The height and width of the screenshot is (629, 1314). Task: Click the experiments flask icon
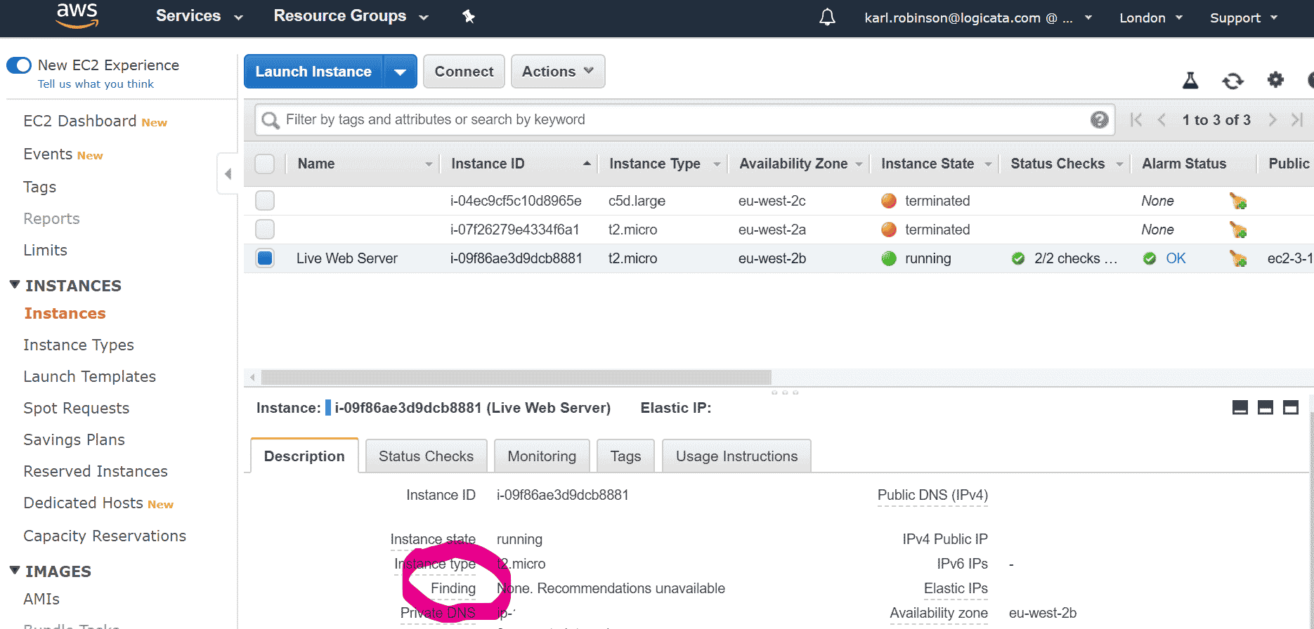(x=1190, y=81)
